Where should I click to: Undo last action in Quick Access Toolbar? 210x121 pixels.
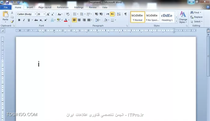click(12, 2)
